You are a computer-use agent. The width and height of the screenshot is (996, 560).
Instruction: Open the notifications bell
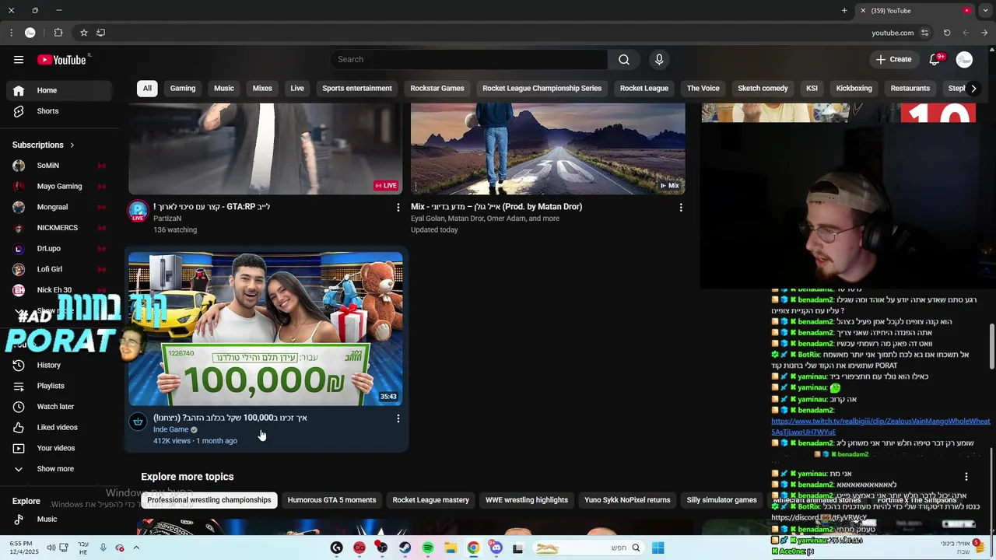pos(935,60)
